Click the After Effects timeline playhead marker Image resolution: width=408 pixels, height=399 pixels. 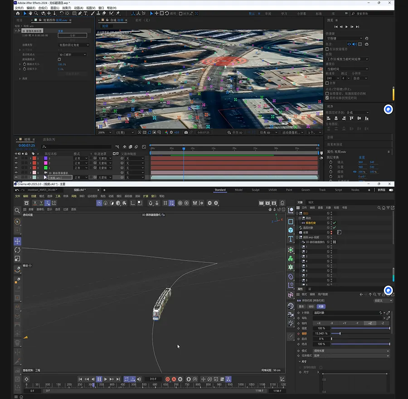point(184,149)
